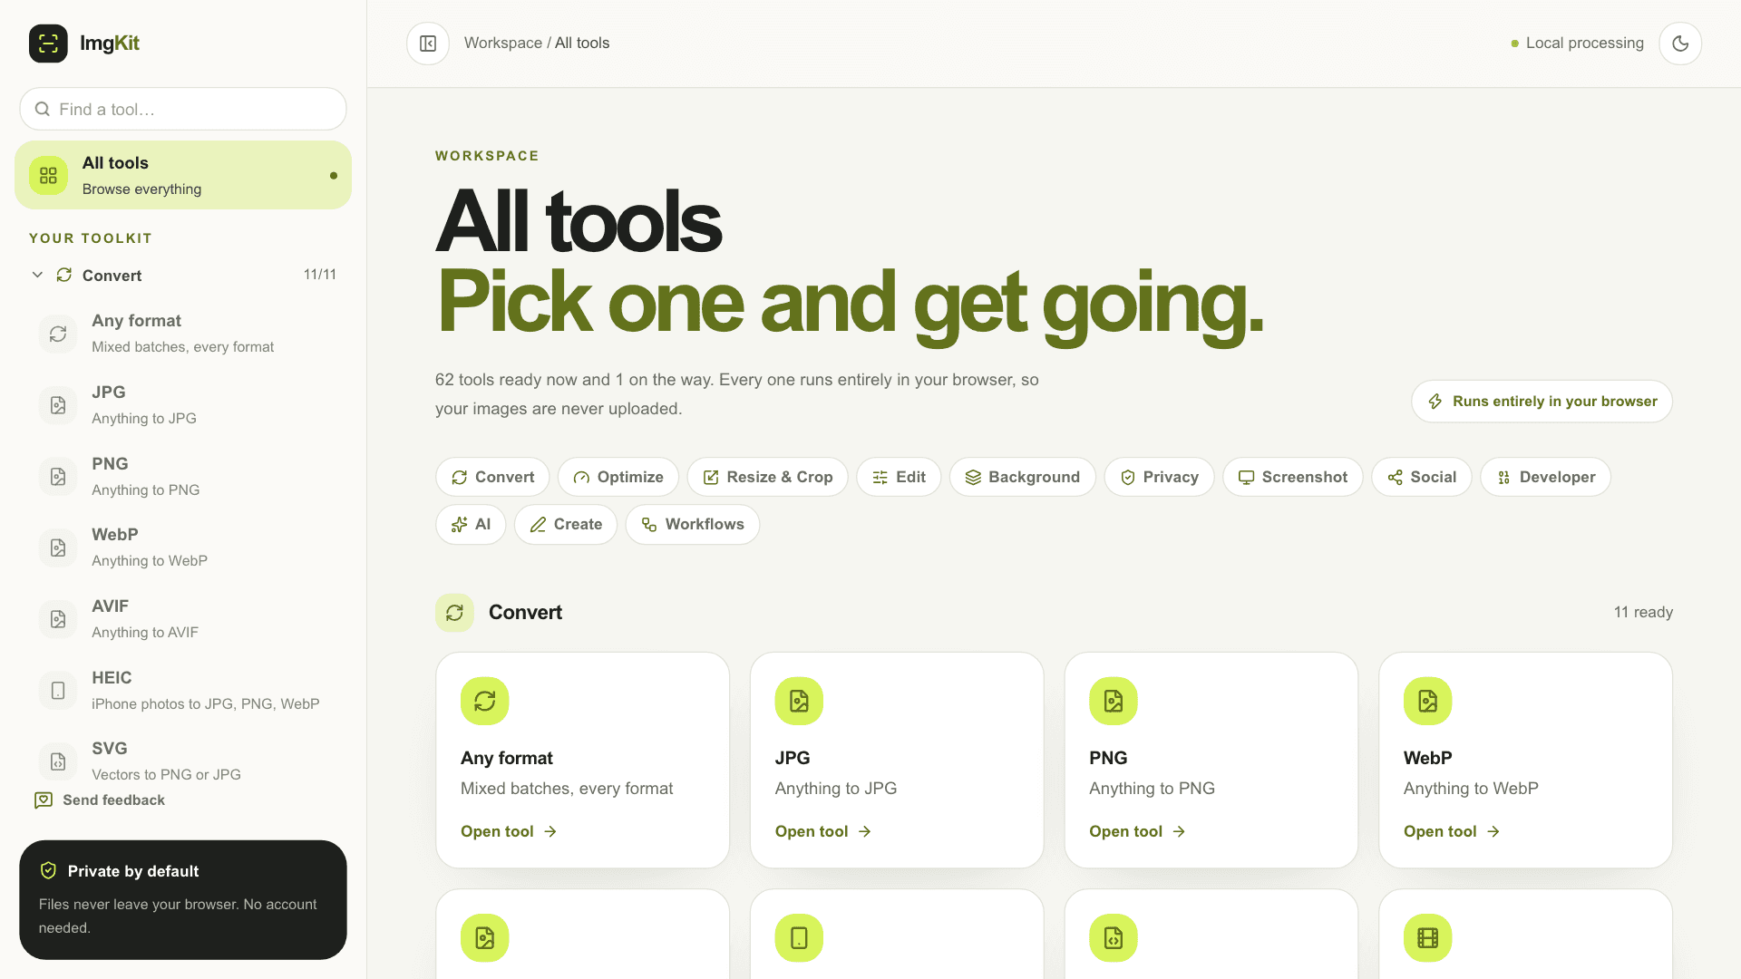Click the Any format sidebar icon
1741x979 pixels.
click(58, 334)
